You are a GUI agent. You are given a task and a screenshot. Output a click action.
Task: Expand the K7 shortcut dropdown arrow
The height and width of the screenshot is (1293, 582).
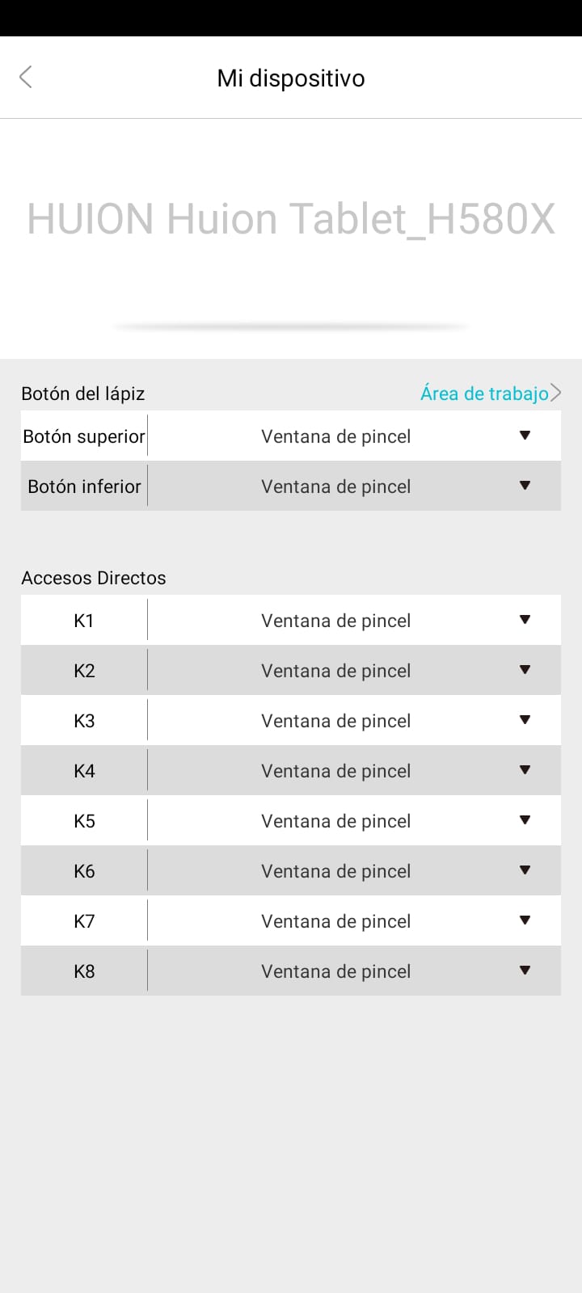[x=525, y=920]
